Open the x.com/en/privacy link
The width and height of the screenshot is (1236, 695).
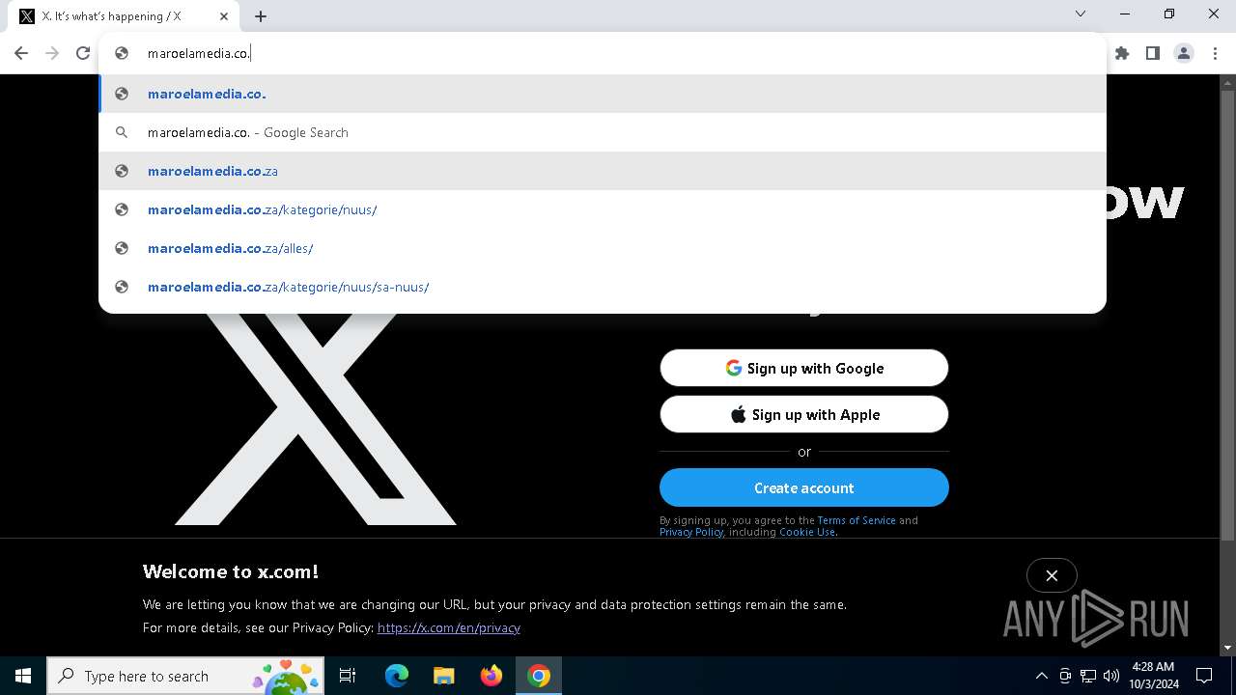click(x=449, y=627)
